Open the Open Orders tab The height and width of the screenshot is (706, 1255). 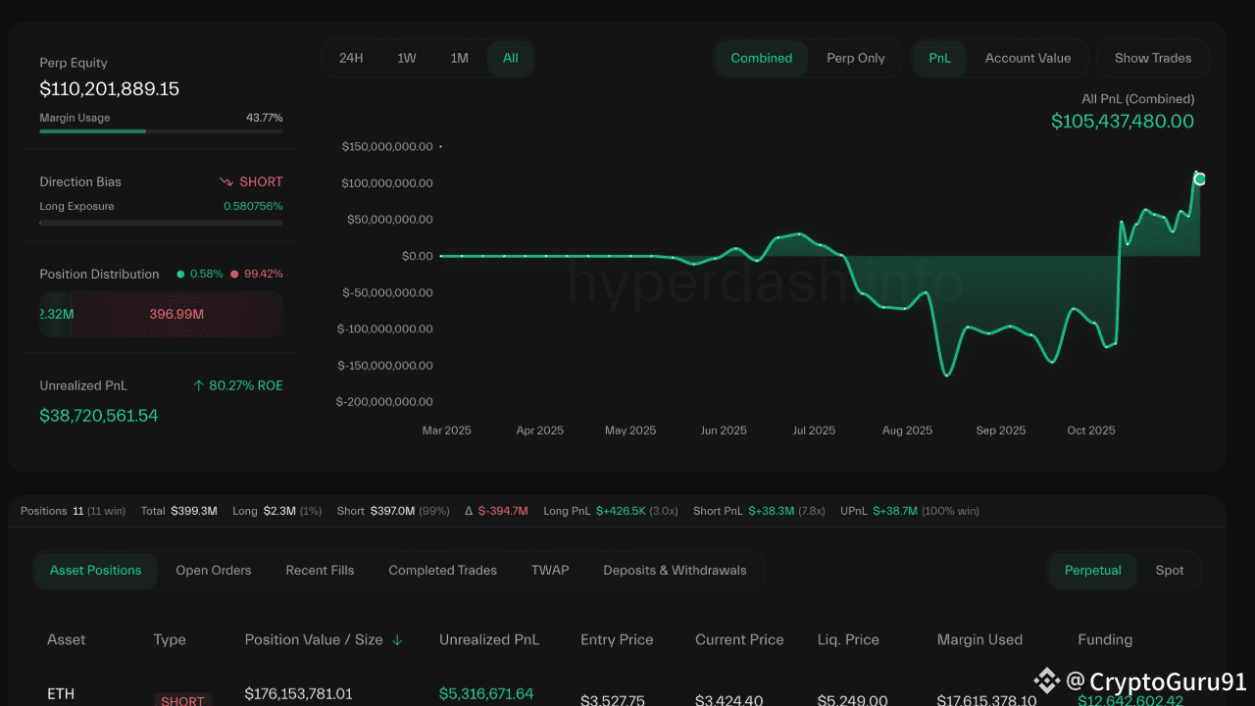(x=214, y=570)
